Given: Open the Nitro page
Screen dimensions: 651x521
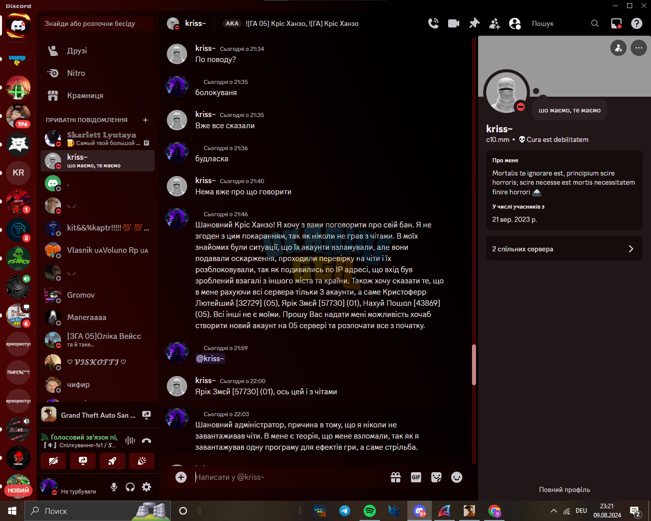Looking at the screenshot, I should (x=98, y=73).
